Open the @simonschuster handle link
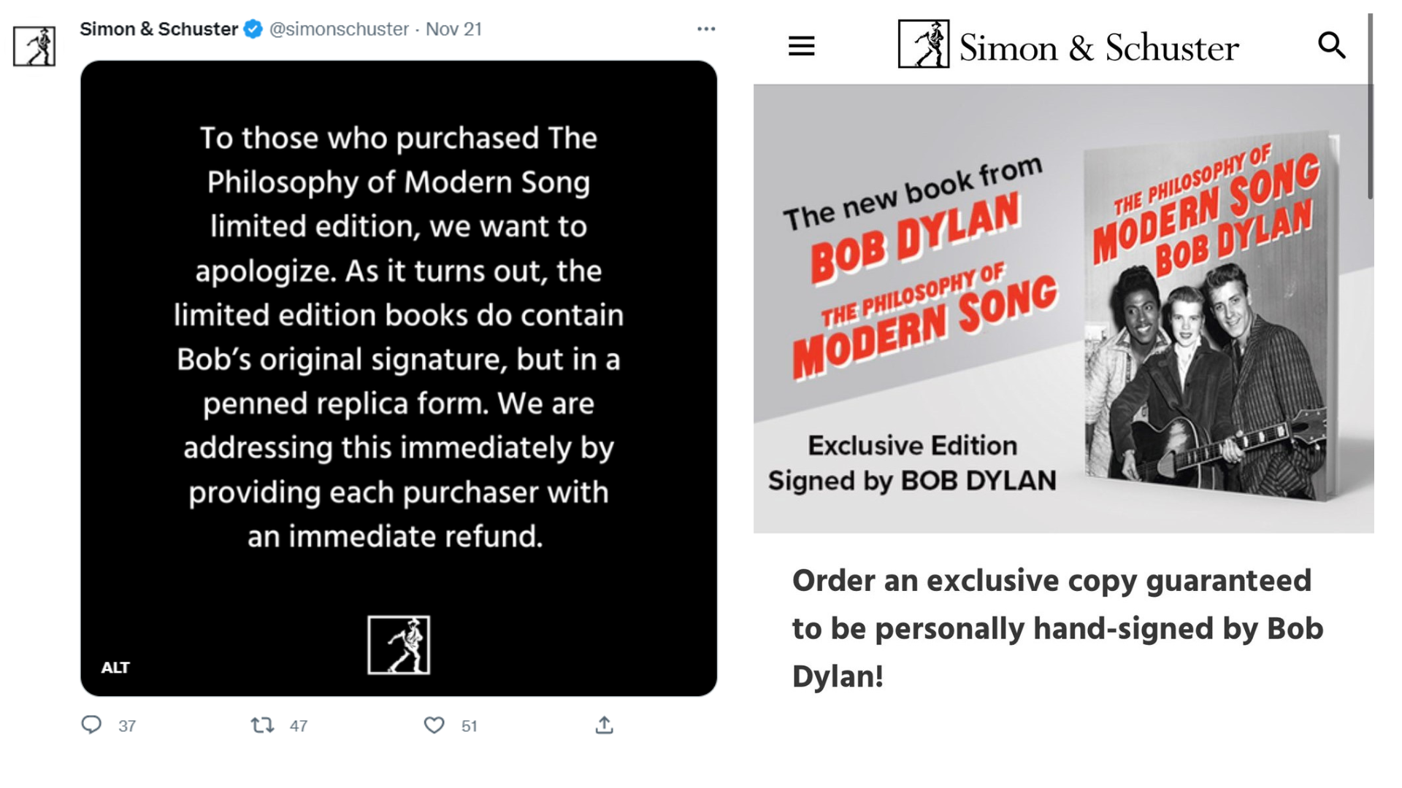This screenshot has width=1402, height=788. pos(339,29)
